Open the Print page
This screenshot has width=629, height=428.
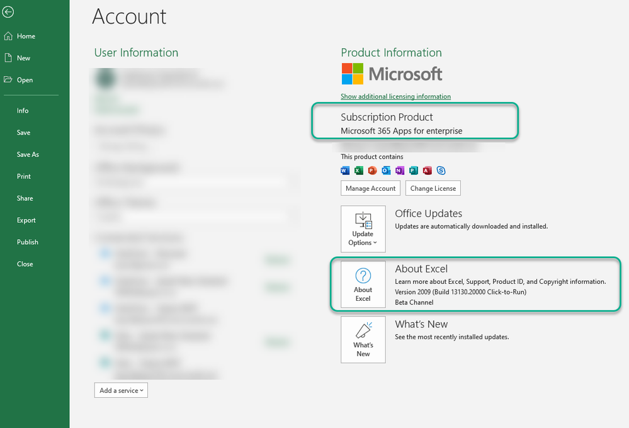(x=24, y=176)
